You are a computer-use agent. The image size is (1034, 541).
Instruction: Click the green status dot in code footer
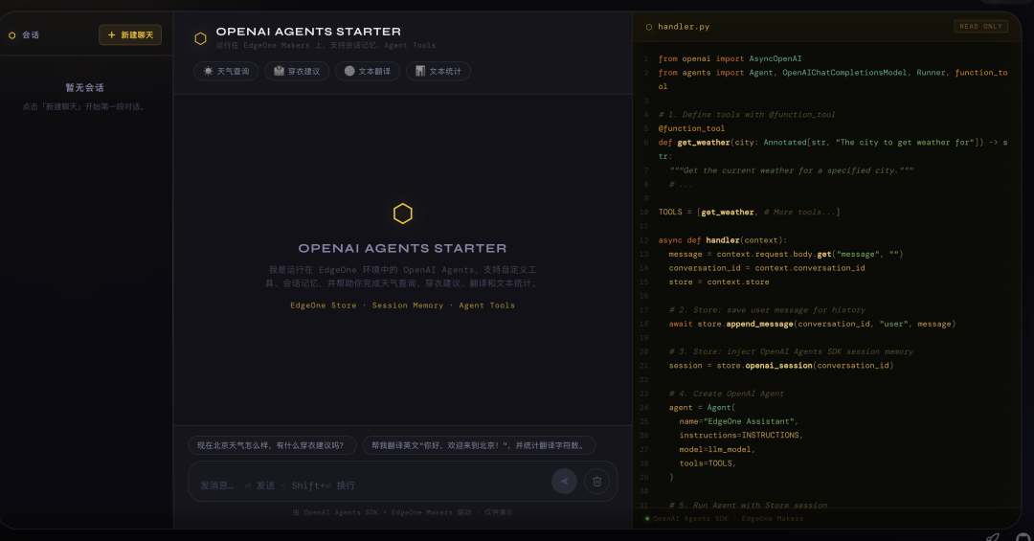point(647,519)
